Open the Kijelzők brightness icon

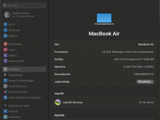coord(5,111)
